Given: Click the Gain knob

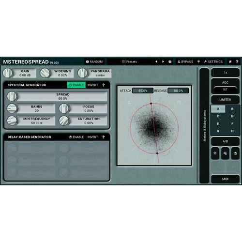Looking at the screenshot, I should (8, 73).
